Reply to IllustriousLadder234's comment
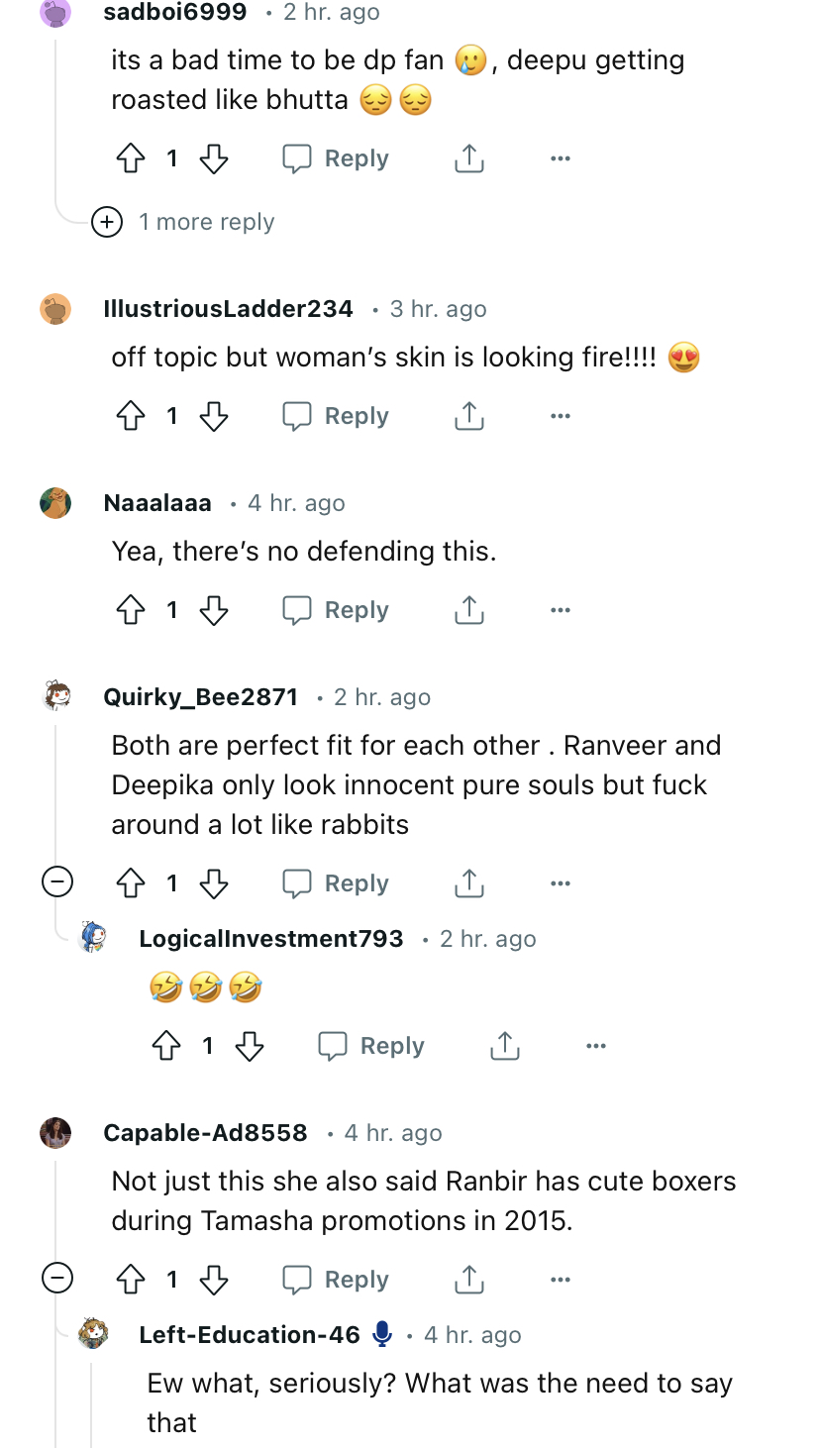 (336, 416)
